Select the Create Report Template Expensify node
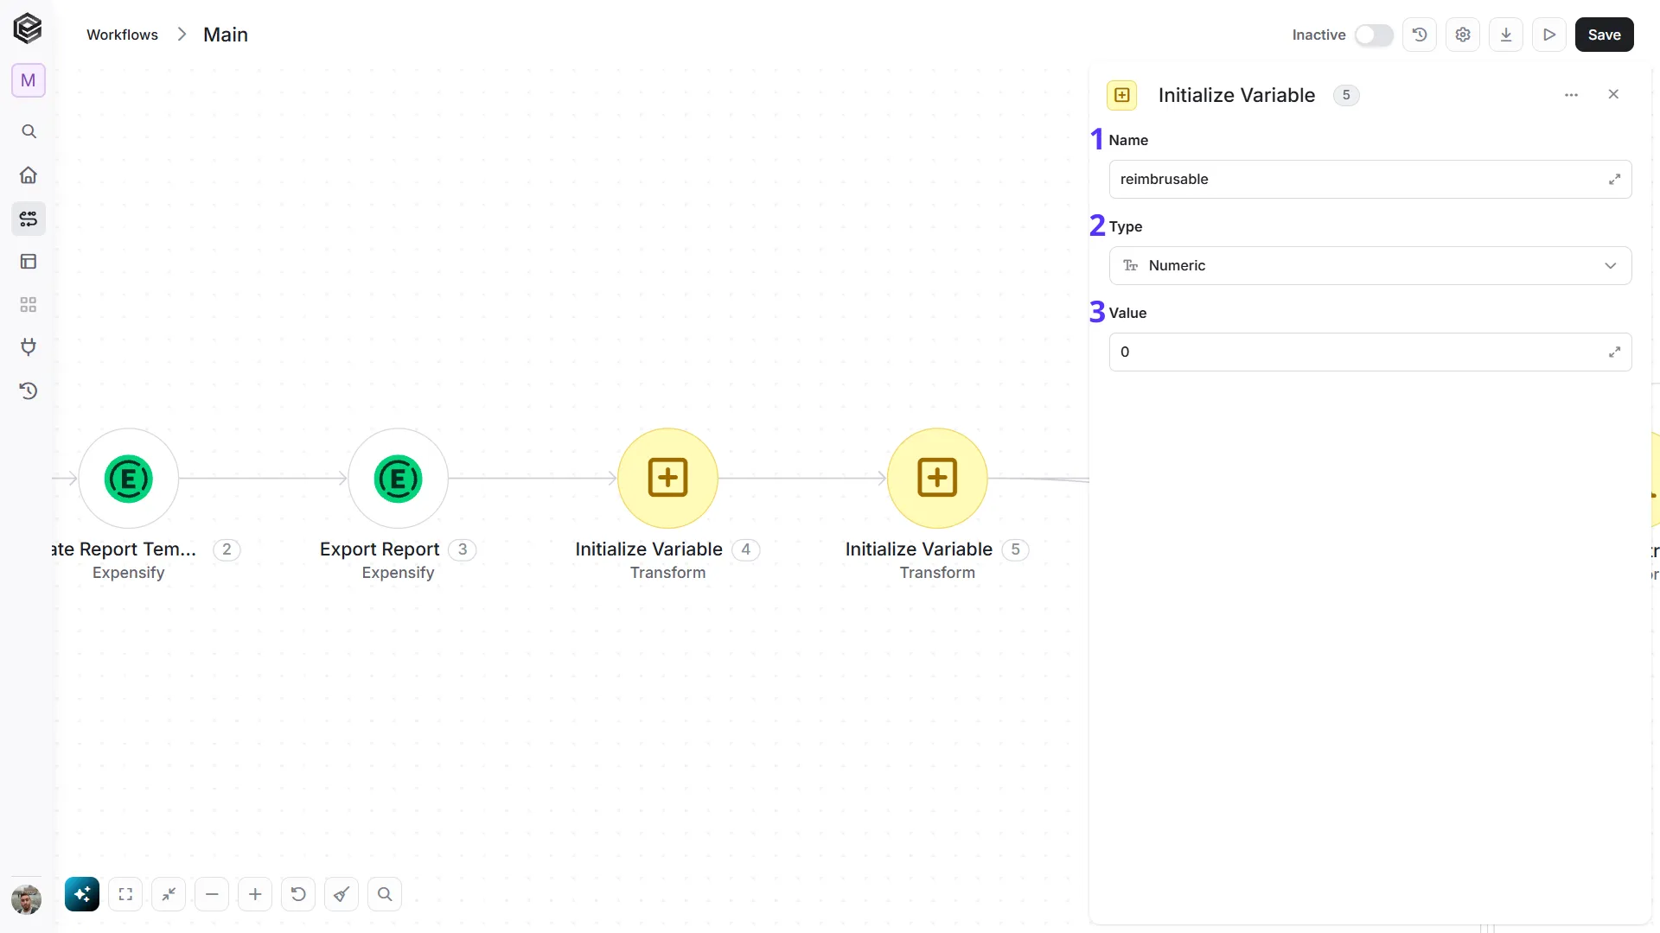The image size is (1660, 933). (x=129, y=478)
